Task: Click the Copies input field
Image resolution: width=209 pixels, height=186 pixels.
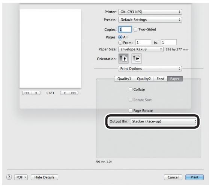Action: pyautogui.click(x=125, y=29)
